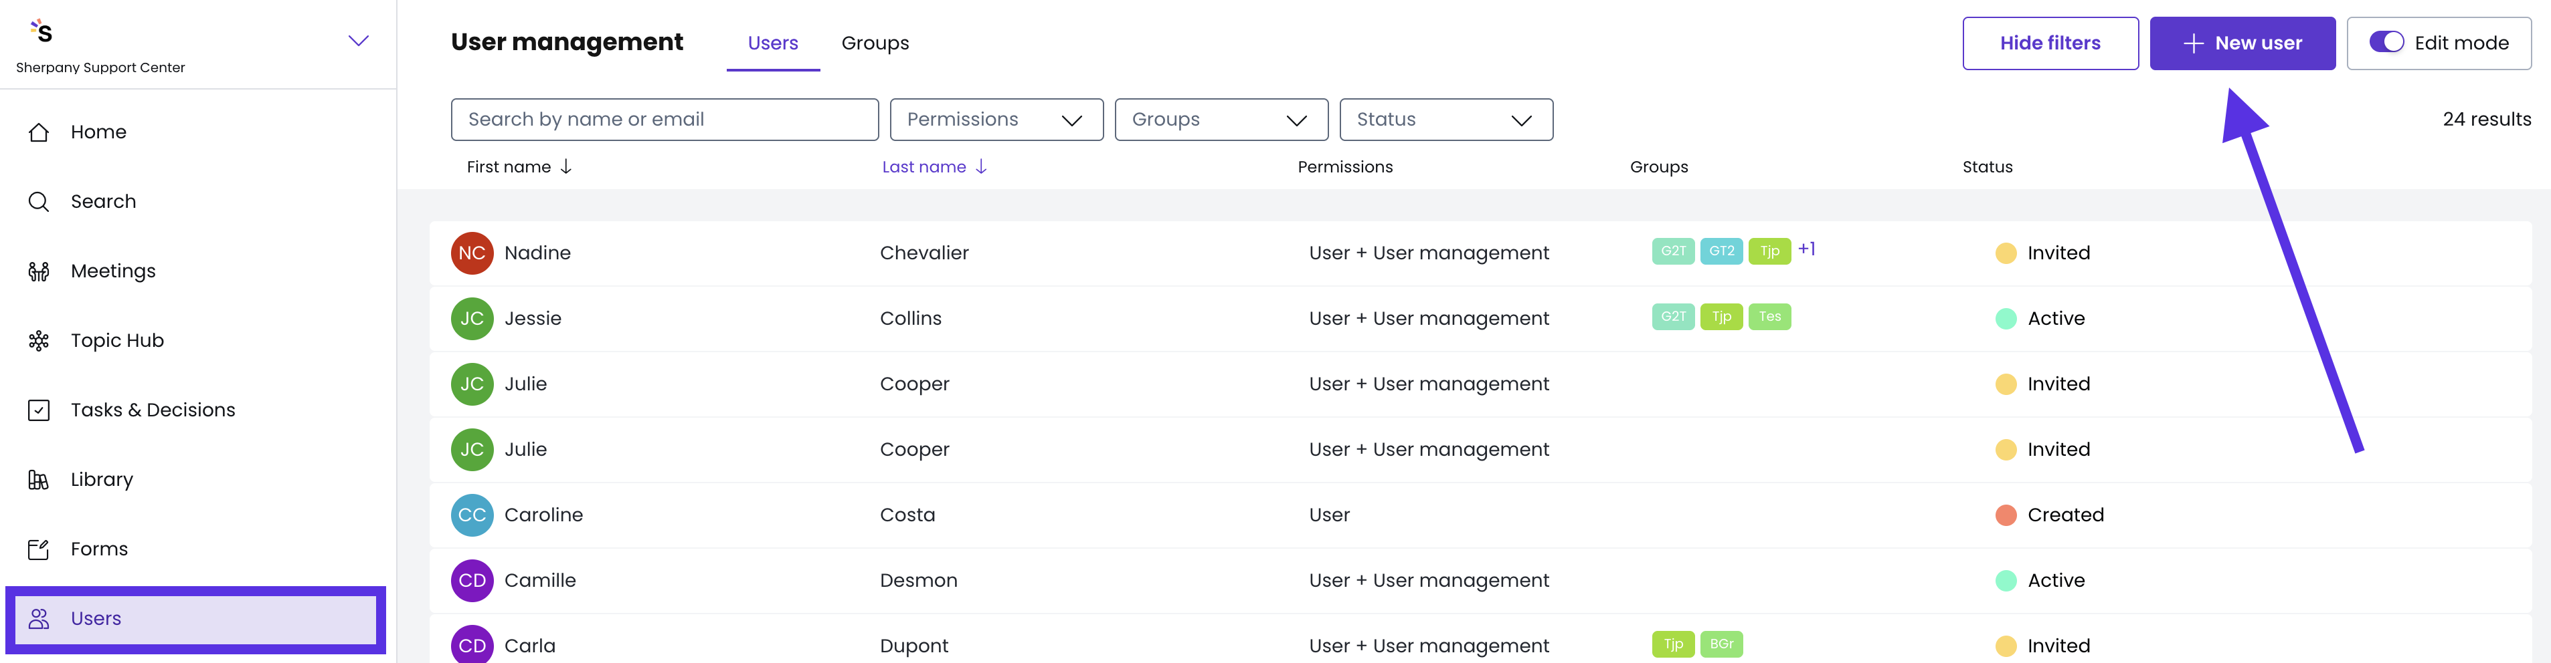Toggle Edit mode switch

(x=2386, y=43)
